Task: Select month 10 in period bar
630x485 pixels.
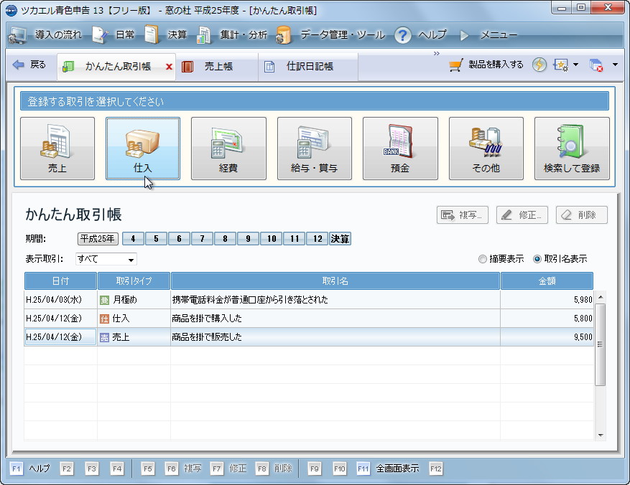Action: [272, 239]
